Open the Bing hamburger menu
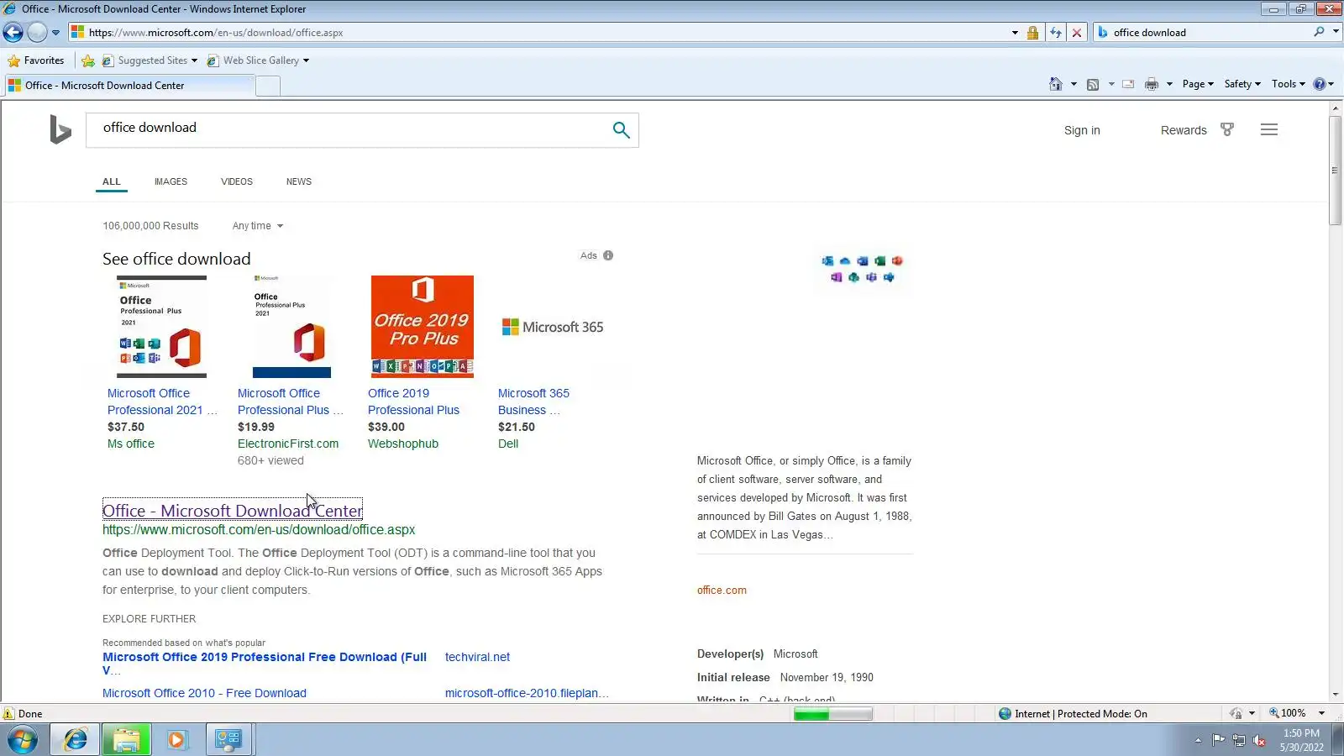 [x=1269, y=129]
